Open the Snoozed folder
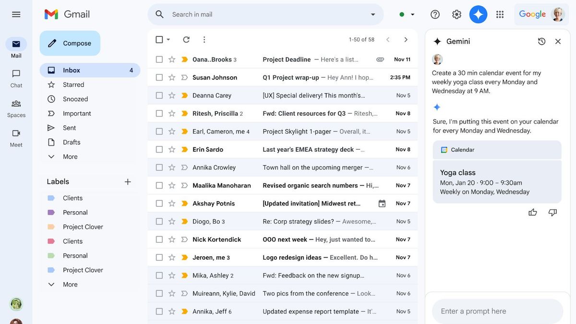The width and height of the screenshot is (576, 324). point(90,99)
